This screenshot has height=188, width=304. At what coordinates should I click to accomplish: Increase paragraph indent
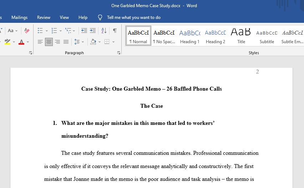coord(93,30)
